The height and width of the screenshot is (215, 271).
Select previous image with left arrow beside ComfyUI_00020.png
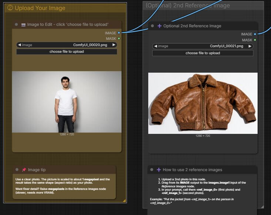click(19, 45)
